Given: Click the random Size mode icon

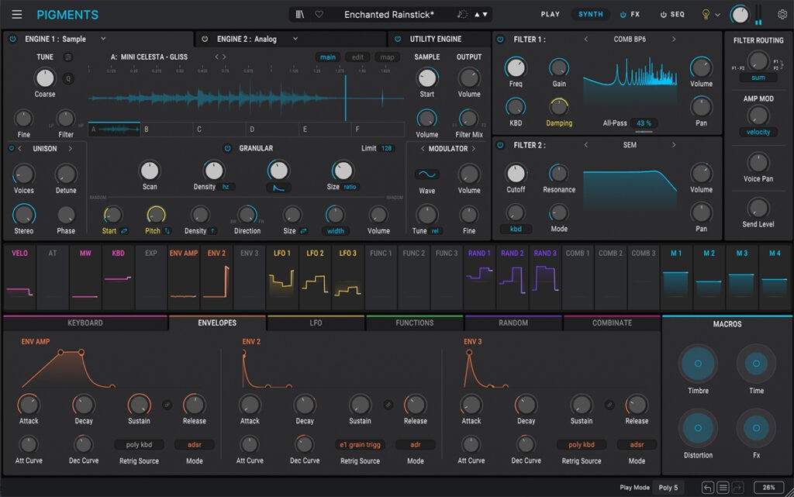Looking at the screenshot, I should (303, 231).
